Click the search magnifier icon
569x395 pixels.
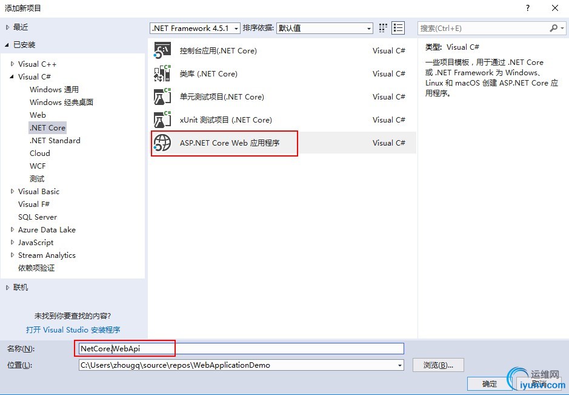click(553, 28)
